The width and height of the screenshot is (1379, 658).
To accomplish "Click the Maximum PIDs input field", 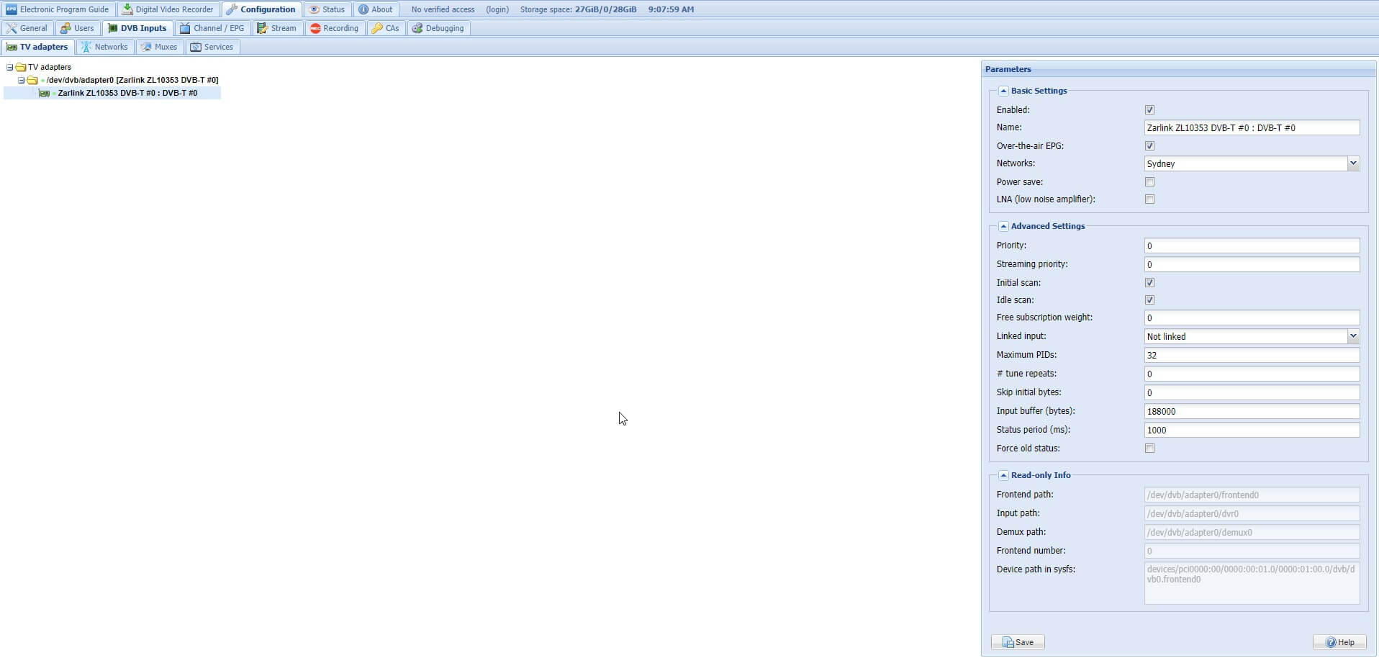I will [1251, 355].
